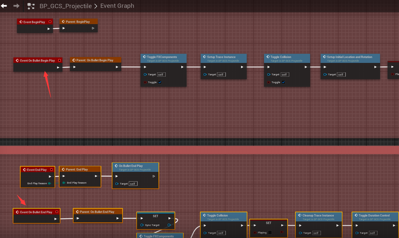This screenshot has height=238, width=399.
Task: Click self field of Setup Initial Location and Rotation
Action: pyautogui.click(x=341, y=74)
